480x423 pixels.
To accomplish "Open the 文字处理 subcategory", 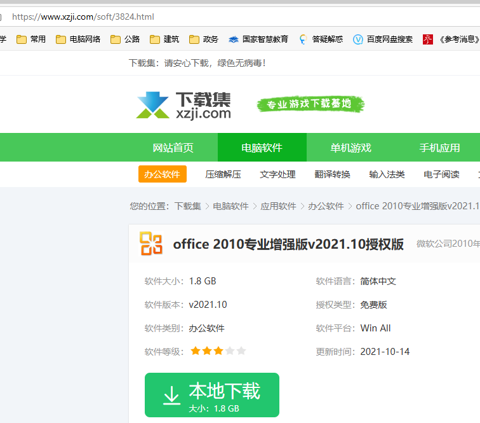I will 277,174.
